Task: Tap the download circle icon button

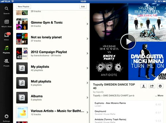Action: (160, 86)
